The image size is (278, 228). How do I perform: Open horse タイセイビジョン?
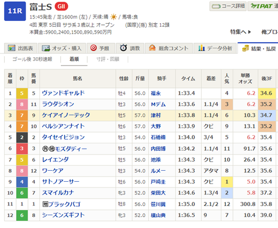pyautogui.click(x=63, y=137)
